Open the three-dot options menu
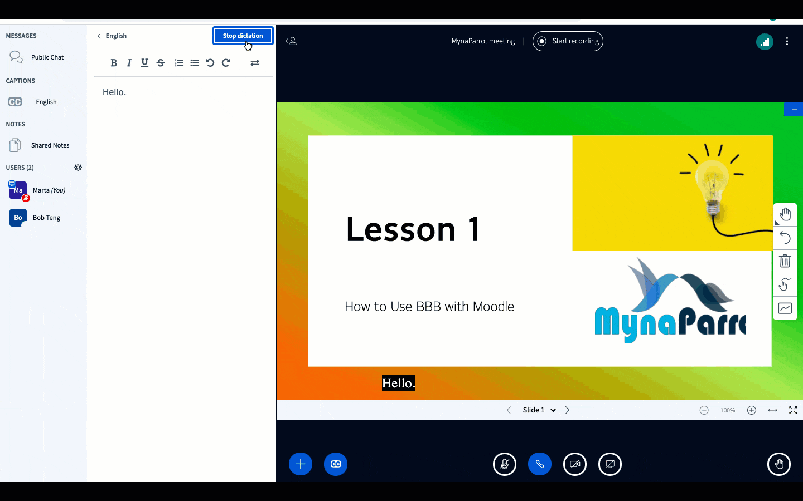 [787, 41]
